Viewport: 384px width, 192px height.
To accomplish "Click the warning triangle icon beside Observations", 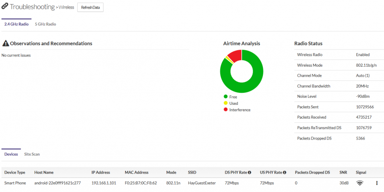I will click(x=5, y=44).
